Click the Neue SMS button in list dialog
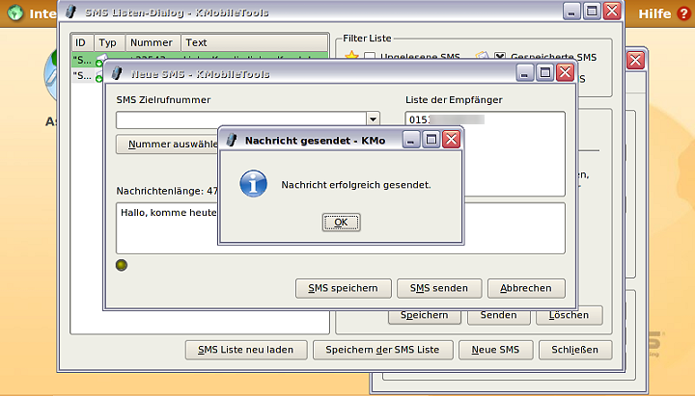 [495, 350]
